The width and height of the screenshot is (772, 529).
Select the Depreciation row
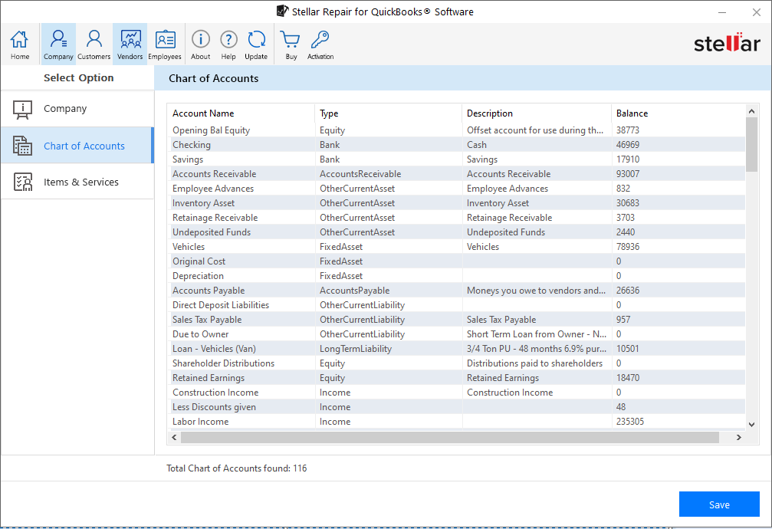click(456, 276)
